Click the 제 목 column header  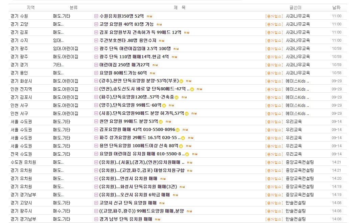point(180,7)
